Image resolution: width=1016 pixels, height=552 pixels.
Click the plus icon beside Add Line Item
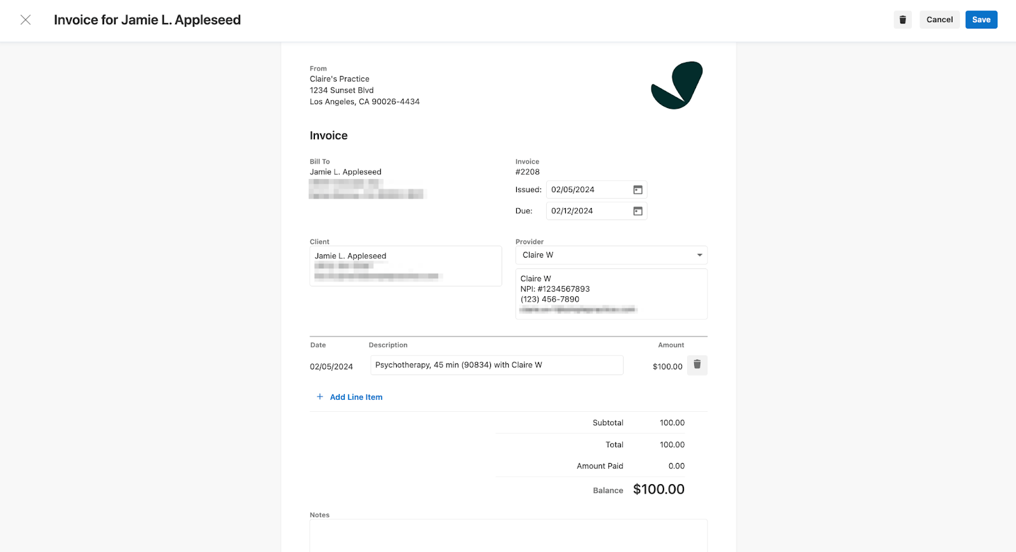pos(320,397)
